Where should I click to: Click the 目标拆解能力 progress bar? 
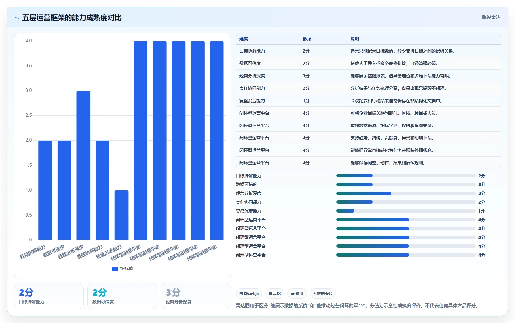coord(406,176)
